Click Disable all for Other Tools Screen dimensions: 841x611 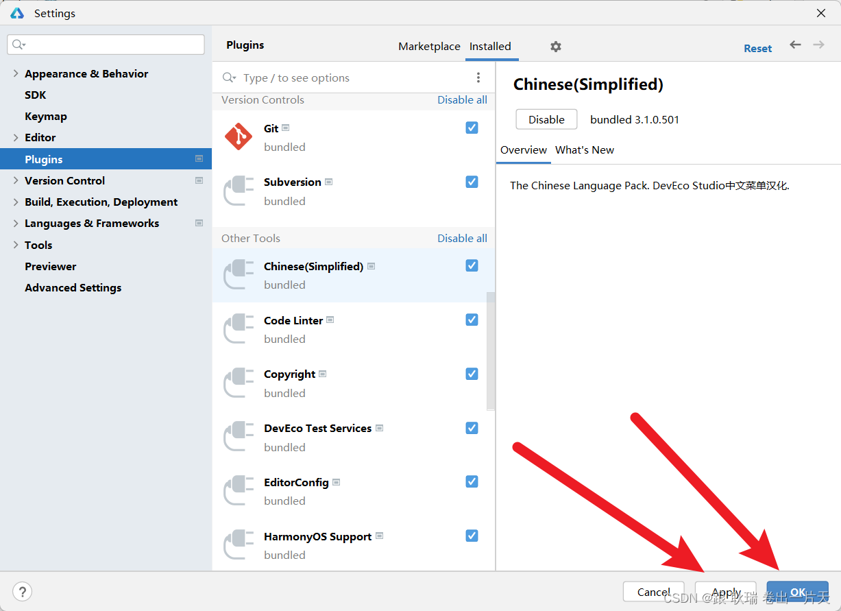pyautogui.click(x=463, y=238)
